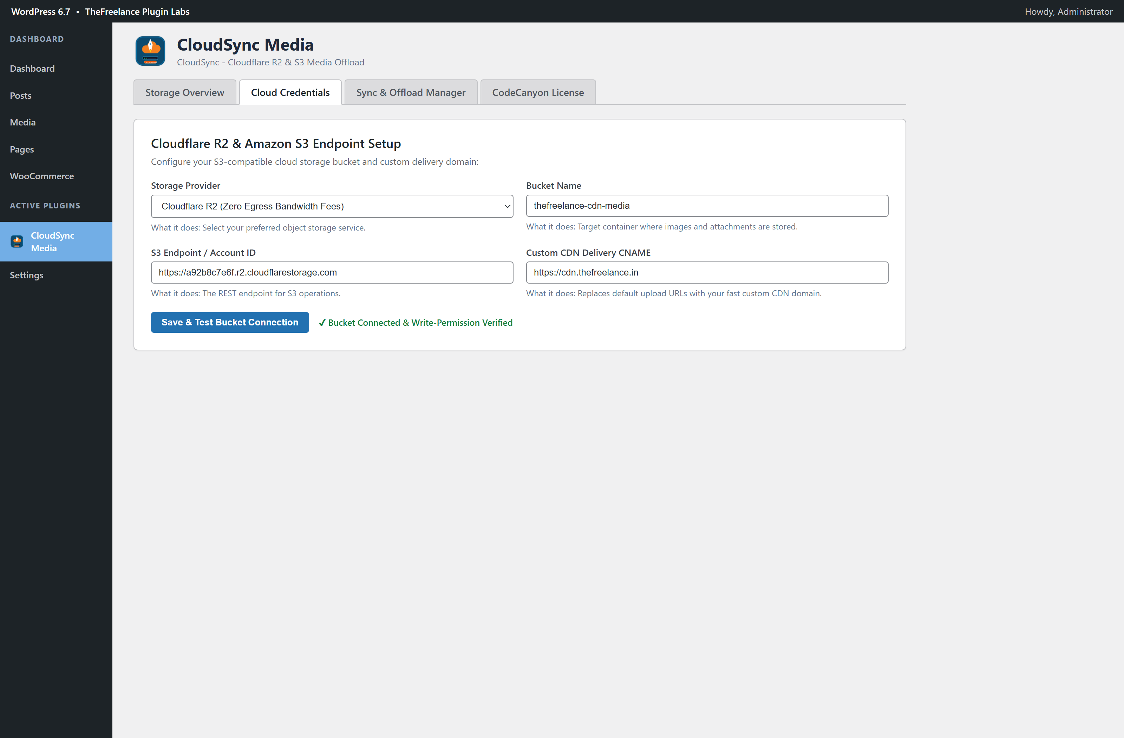The height and width of the screenshot is (738, 1124).
Task: Click the CloudSync Media logo icon in header
Action: click(x=150, y=51)
